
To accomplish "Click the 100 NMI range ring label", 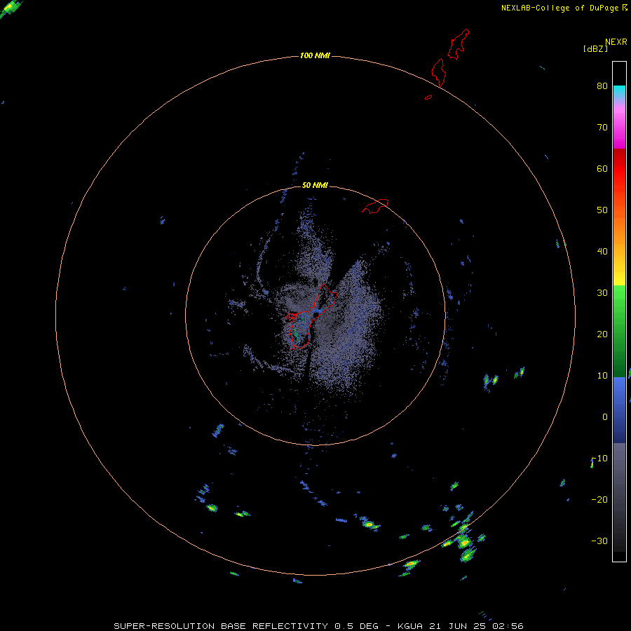I will pos(315,55).
